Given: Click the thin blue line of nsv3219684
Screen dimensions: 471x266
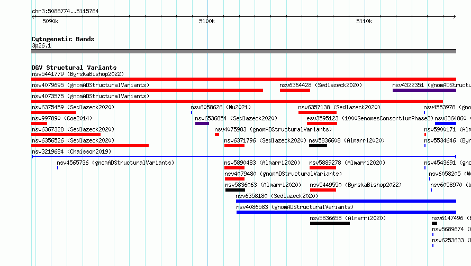Looking at the screenshot, I should [244, 157].
